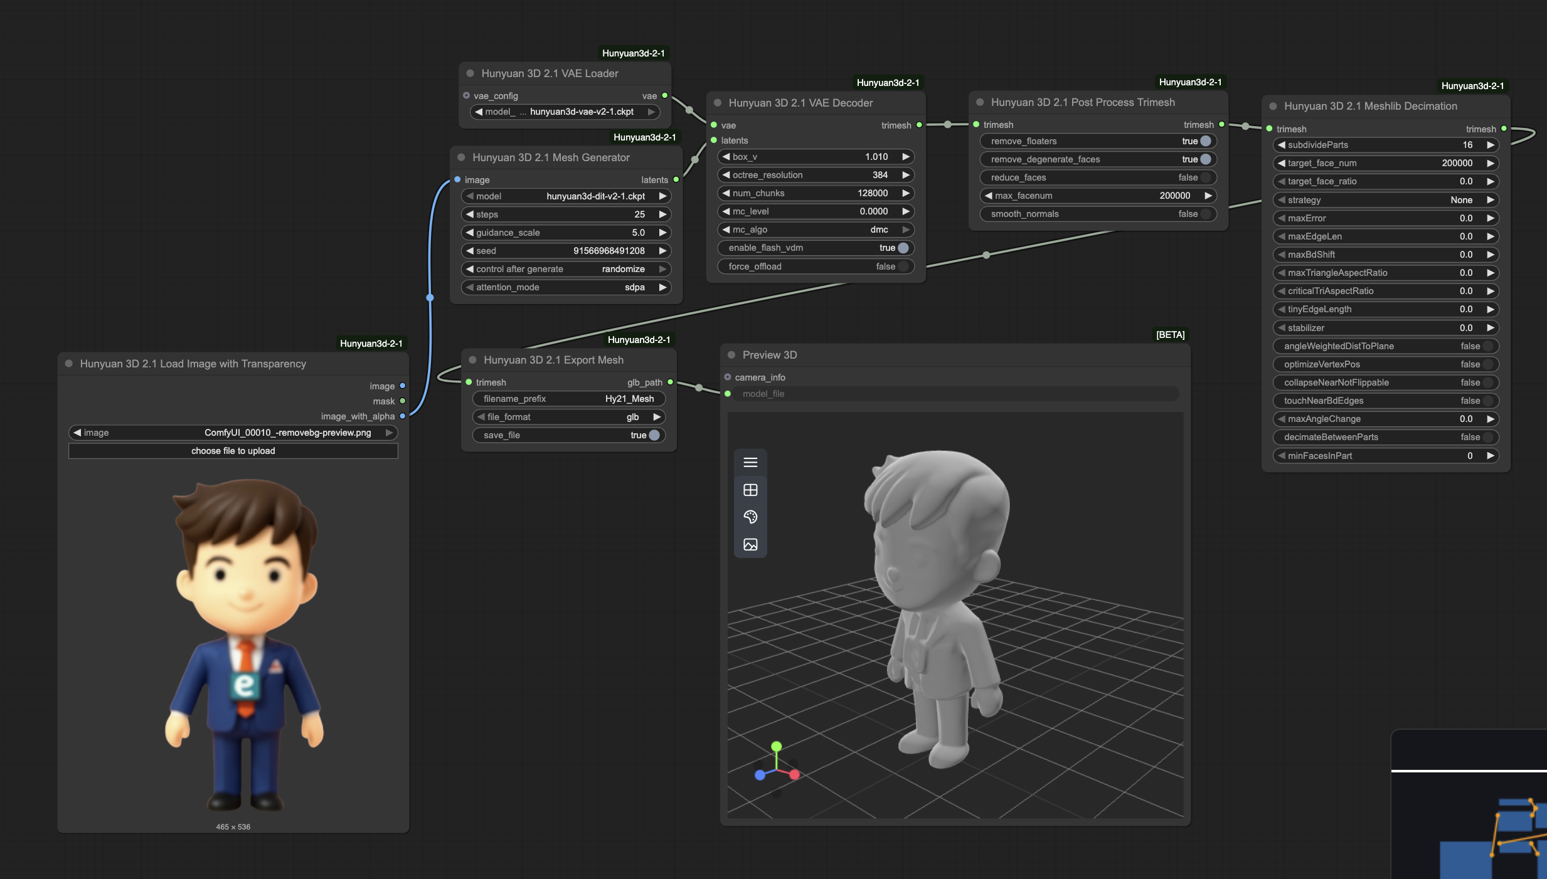The width and height of the screenshot is (1547, 879).
Task: Toggle smooth_normals switch
Action: [1206, 214]
